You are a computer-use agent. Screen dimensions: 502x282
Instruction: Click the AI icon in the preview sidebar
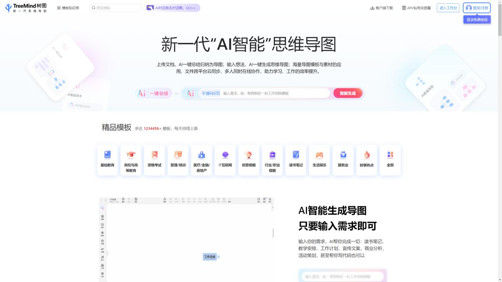click(103, 208)
